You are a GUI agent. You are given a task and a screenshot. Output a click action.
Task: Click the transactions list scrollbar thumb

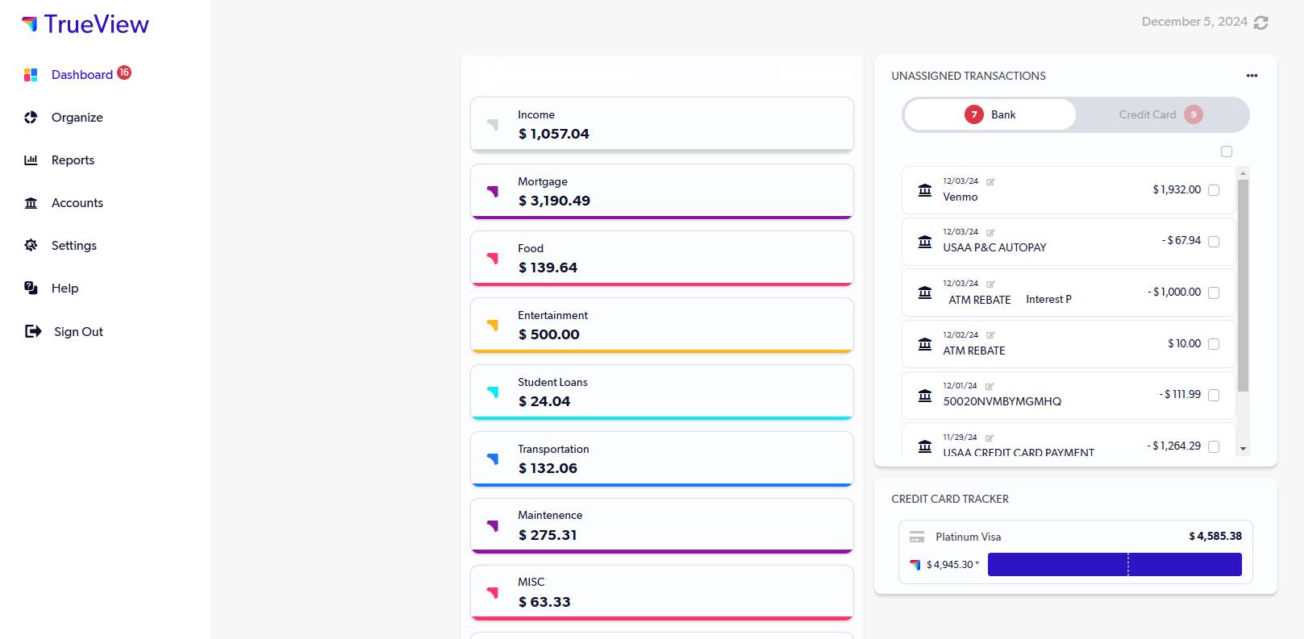(x=1243, y=285)
